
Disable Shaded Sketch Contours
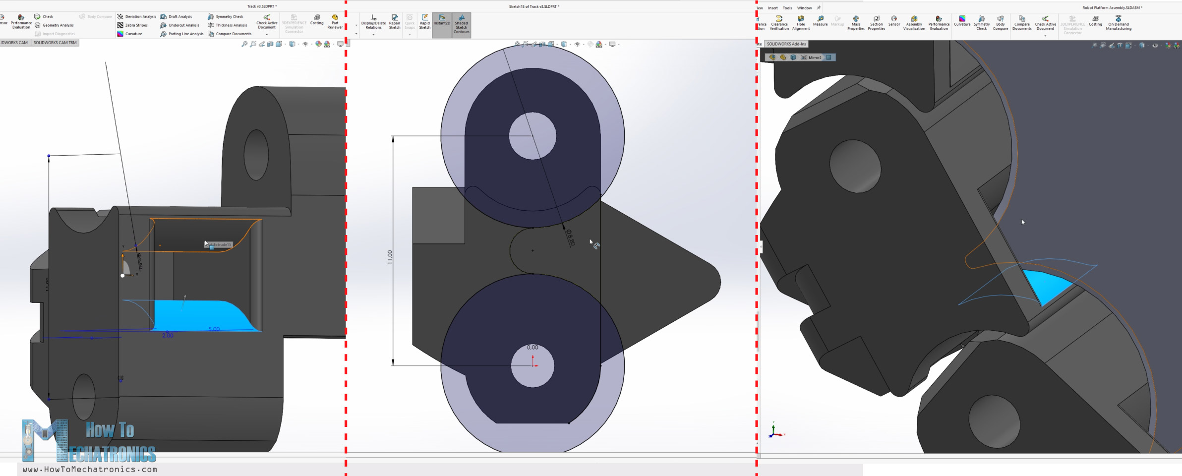[x=461, y=24]
